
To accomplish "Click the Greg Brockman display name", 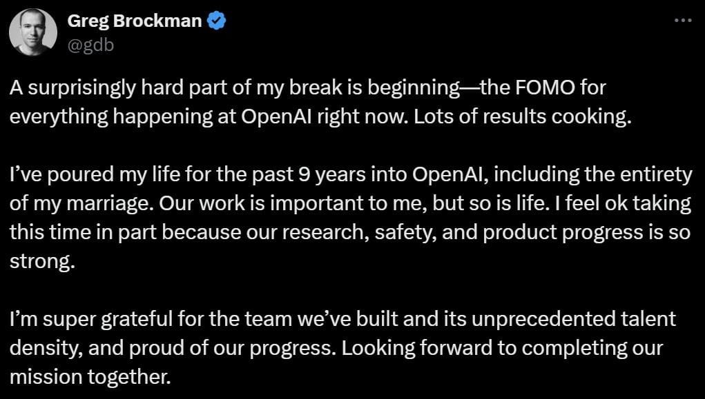I will point(135,21).
